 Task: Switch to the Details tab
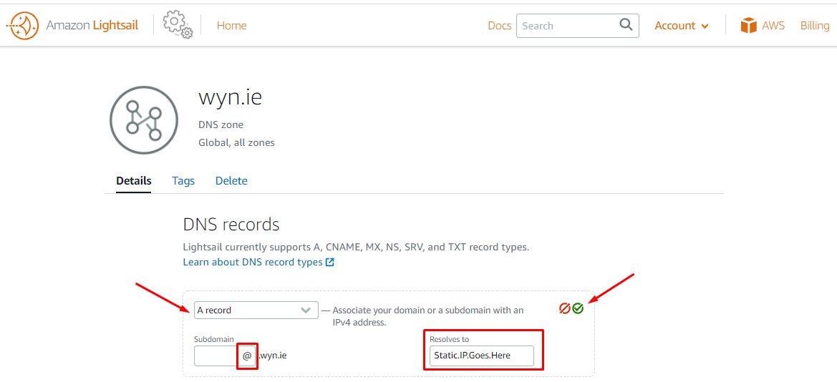(x=133, y=181)
